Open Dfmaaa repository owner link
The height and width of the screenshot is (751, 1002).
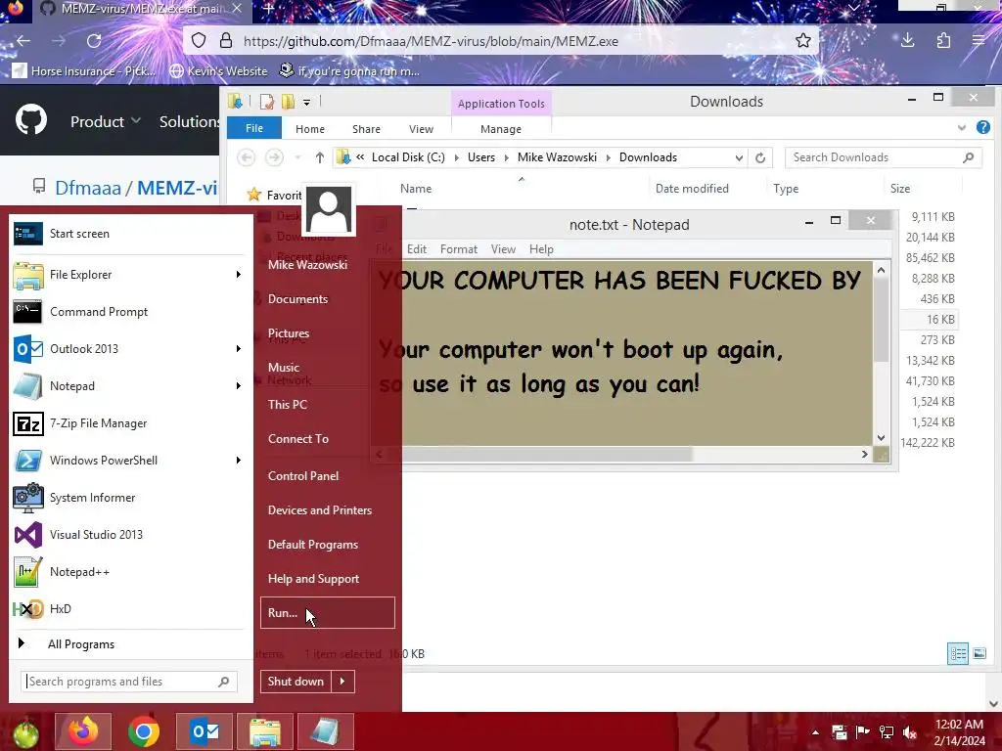[x=87, y=188]
